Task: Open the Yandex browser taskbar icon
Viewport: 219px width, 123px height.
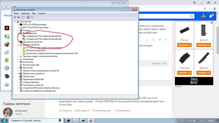Action: point(76,121)
